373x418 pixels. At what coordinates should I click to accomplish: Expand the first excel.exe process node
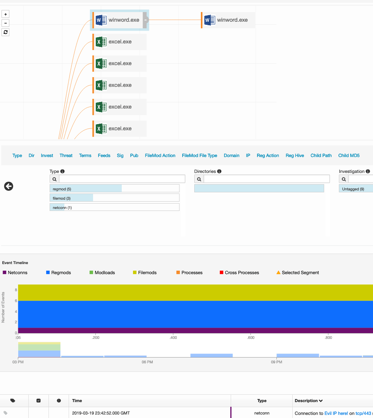(x=119, y=41)
